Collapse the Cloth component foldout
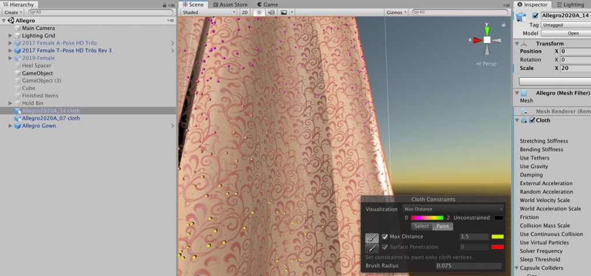This screenshot has width=591, height=276. [517, 120]
